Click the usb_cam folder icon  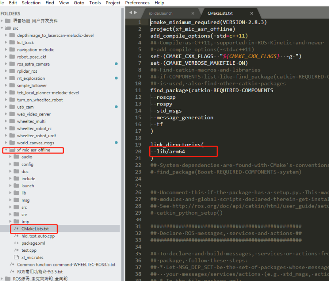tap(12, 107)
